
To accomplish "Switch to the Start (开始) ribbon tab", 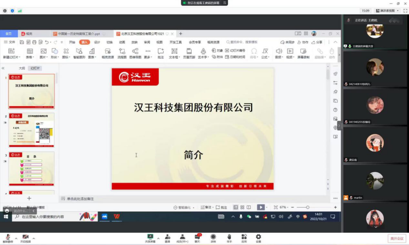I will coord(72,42).
